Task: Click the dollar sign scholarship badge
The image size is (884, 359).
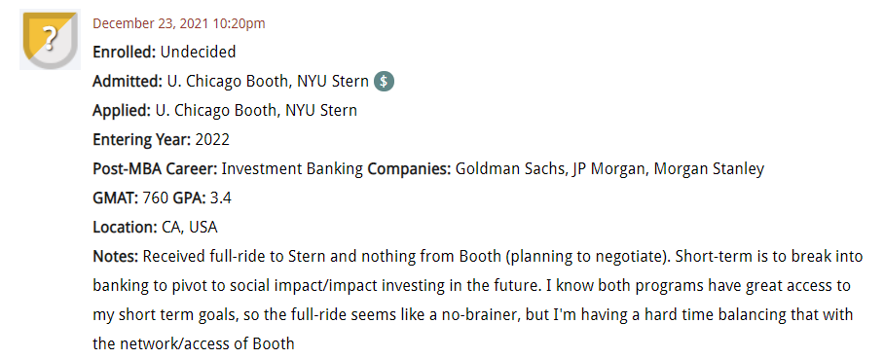Action: tap(384, 82)
